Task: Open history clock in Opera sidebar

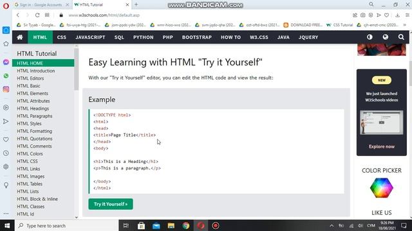Action: point(6,153)
